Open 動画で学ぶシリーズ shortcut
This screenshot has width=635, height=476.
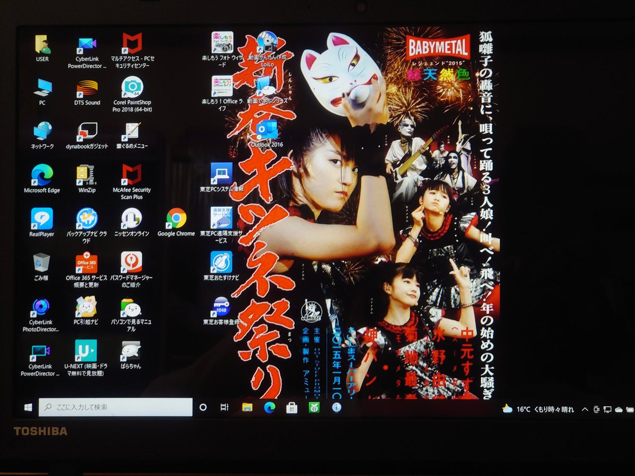tap(267, 90)
